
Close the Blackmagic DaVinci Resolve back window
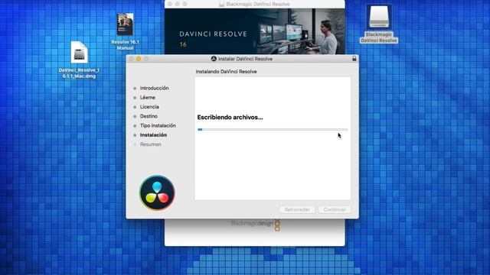pyautogui.click(x=170, y=4)
